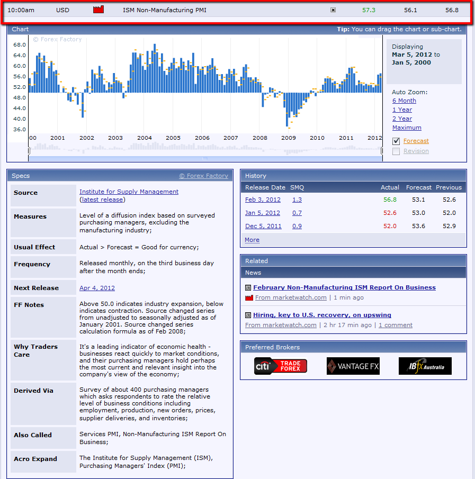Screen dimensions: 475x479
Task: Click the sub-chart range slider bar below the chart
Action: coord(205,159)
